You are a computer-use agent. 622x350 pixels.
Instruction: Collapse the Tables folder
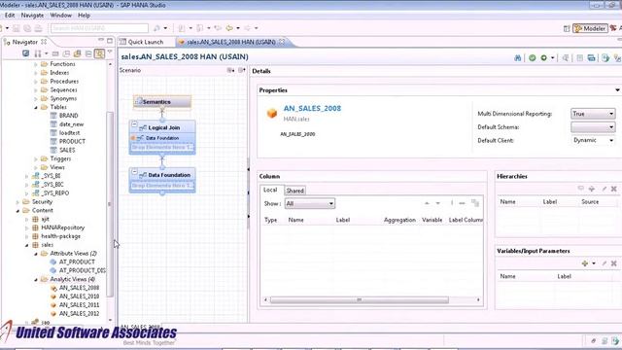pyautogui.click(x=36, y=107)
